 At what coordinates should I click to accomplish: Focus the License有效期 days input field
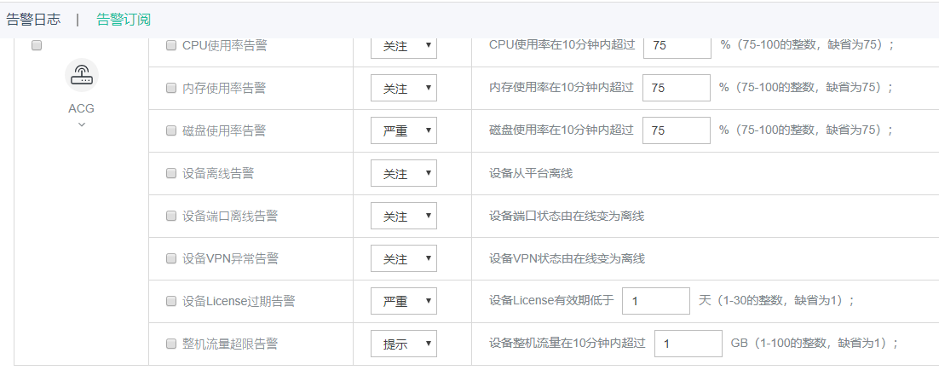coord(655,301)
